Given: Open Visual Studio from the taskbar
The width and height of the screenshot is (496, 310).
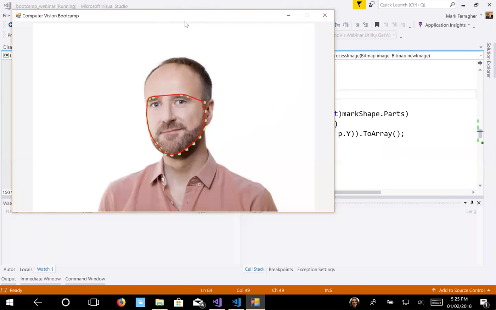Looking at the screenshot, I should click(217, 303).
